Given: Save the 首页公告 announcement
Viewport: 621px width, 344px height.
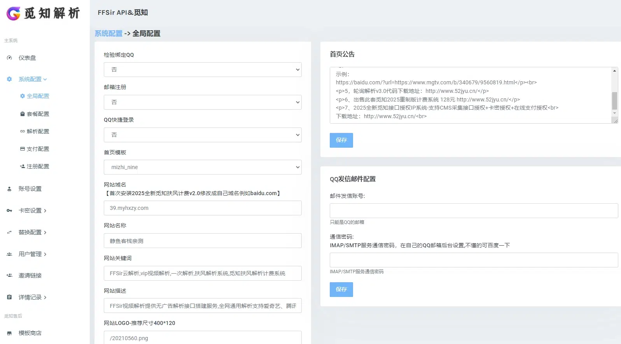Looking at the screenshot, I should click(x=341, y=140).
